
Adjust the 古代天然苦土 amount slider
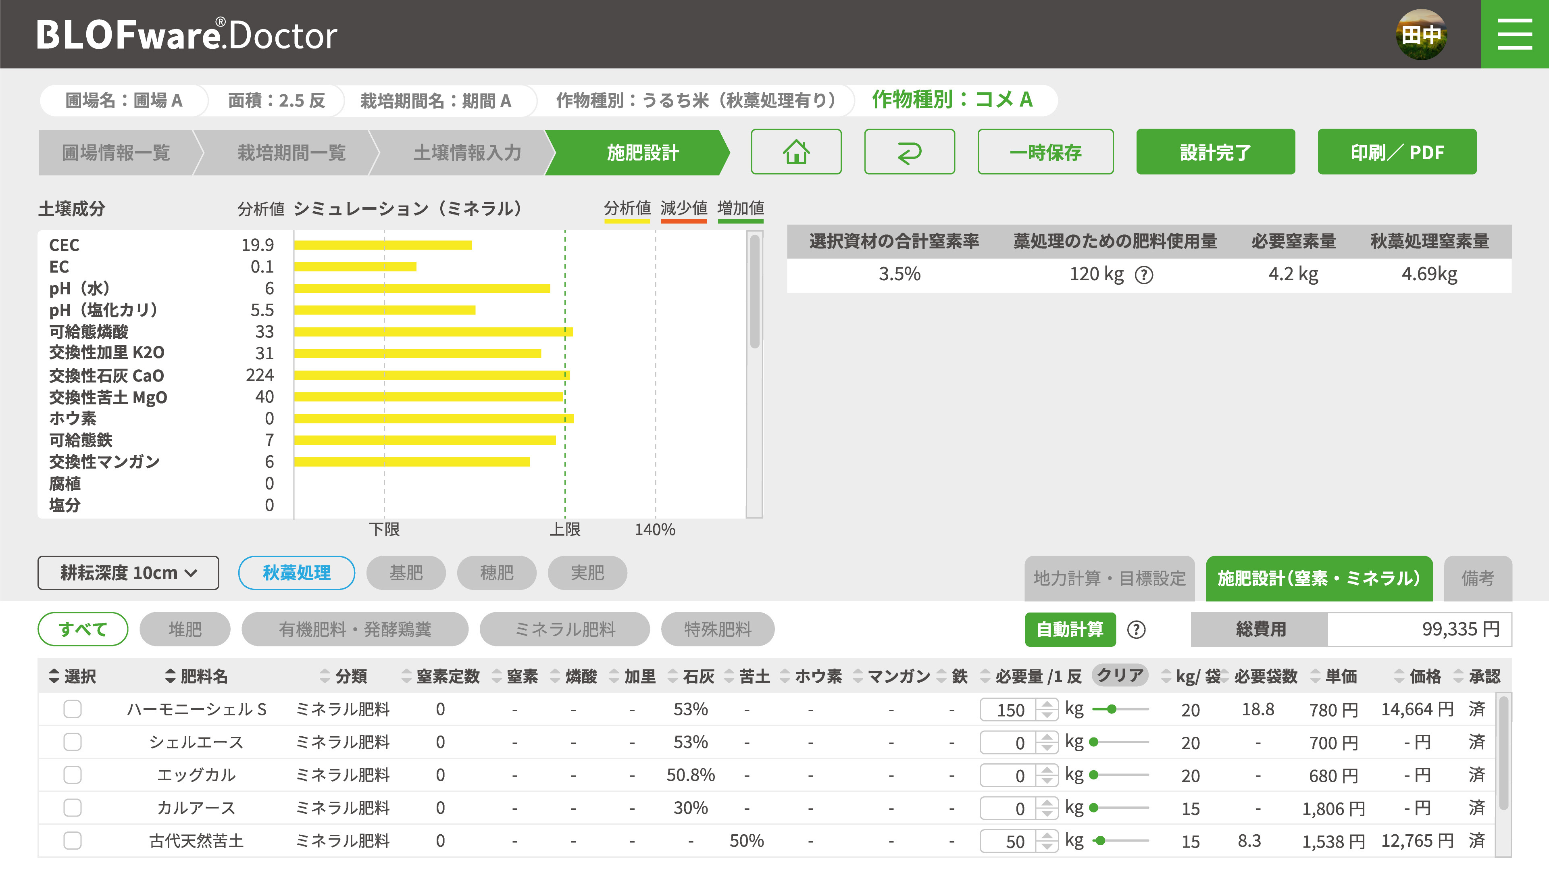point(1100,841)
